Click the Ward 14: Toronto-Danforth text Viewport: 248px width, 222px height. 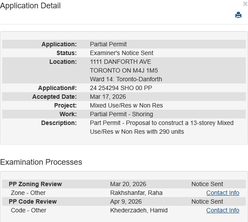coord(126,79)
